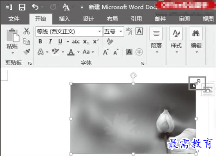Select the lotus flower image
Image resolution: width=216 pixels, height=156 pixels.
tap(133, 119)
